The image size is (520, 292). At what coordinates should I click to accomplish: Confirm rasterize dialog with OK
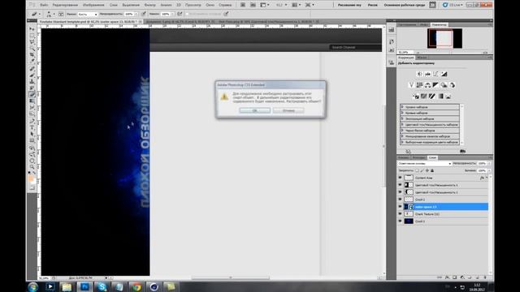254,110
